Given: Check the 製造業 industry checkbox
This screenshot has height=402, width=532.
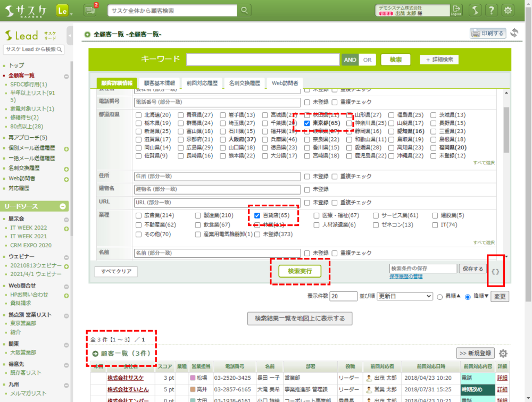Looking at the screenshot, I should click(198, 215).
